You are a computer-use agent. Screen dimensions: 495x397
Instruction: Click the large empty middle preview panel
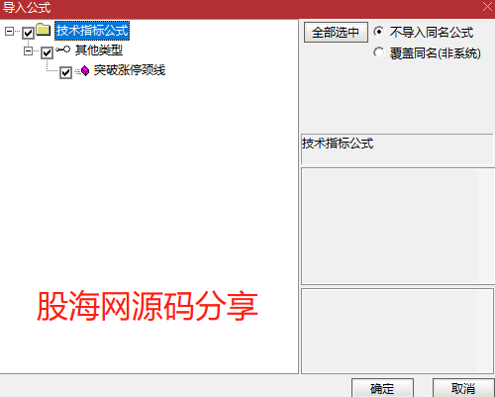(x=398, y=226)
